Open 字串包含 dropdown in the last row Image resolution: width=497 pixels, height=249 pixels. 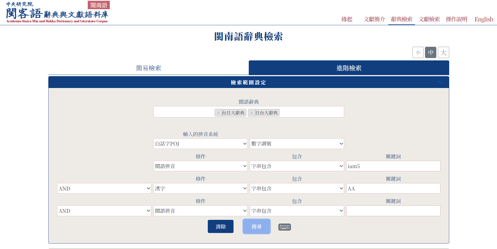[x=297, y=211]
